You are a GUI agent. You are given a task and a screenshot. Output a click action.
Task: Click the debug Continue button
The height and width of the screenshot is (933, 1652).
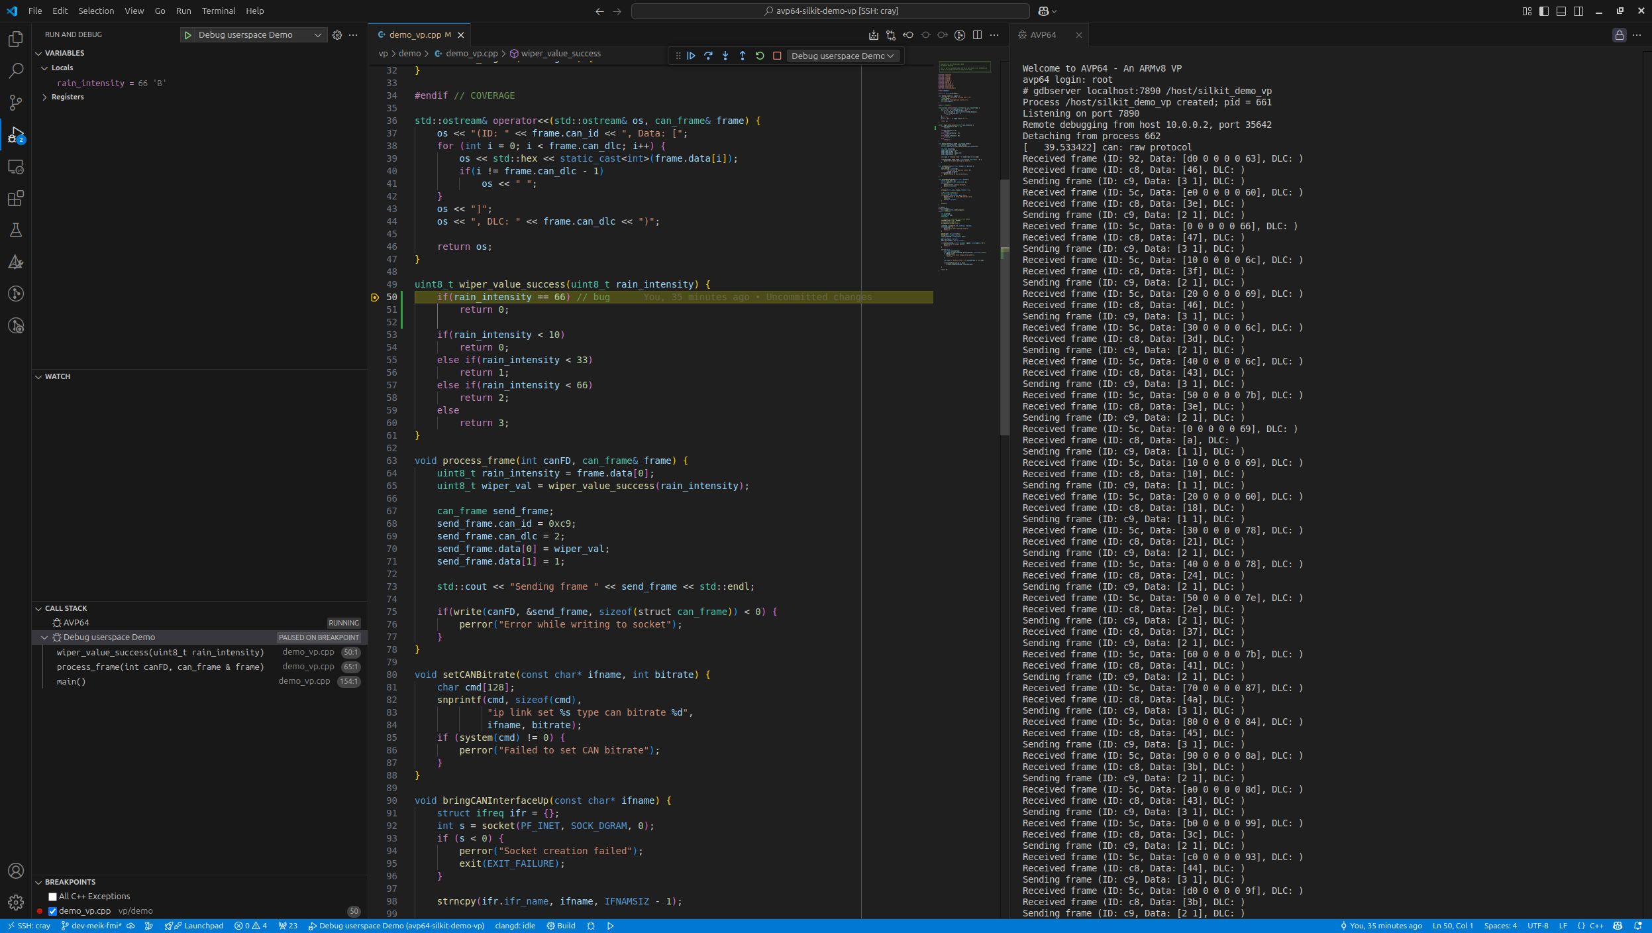pos(691,56)
